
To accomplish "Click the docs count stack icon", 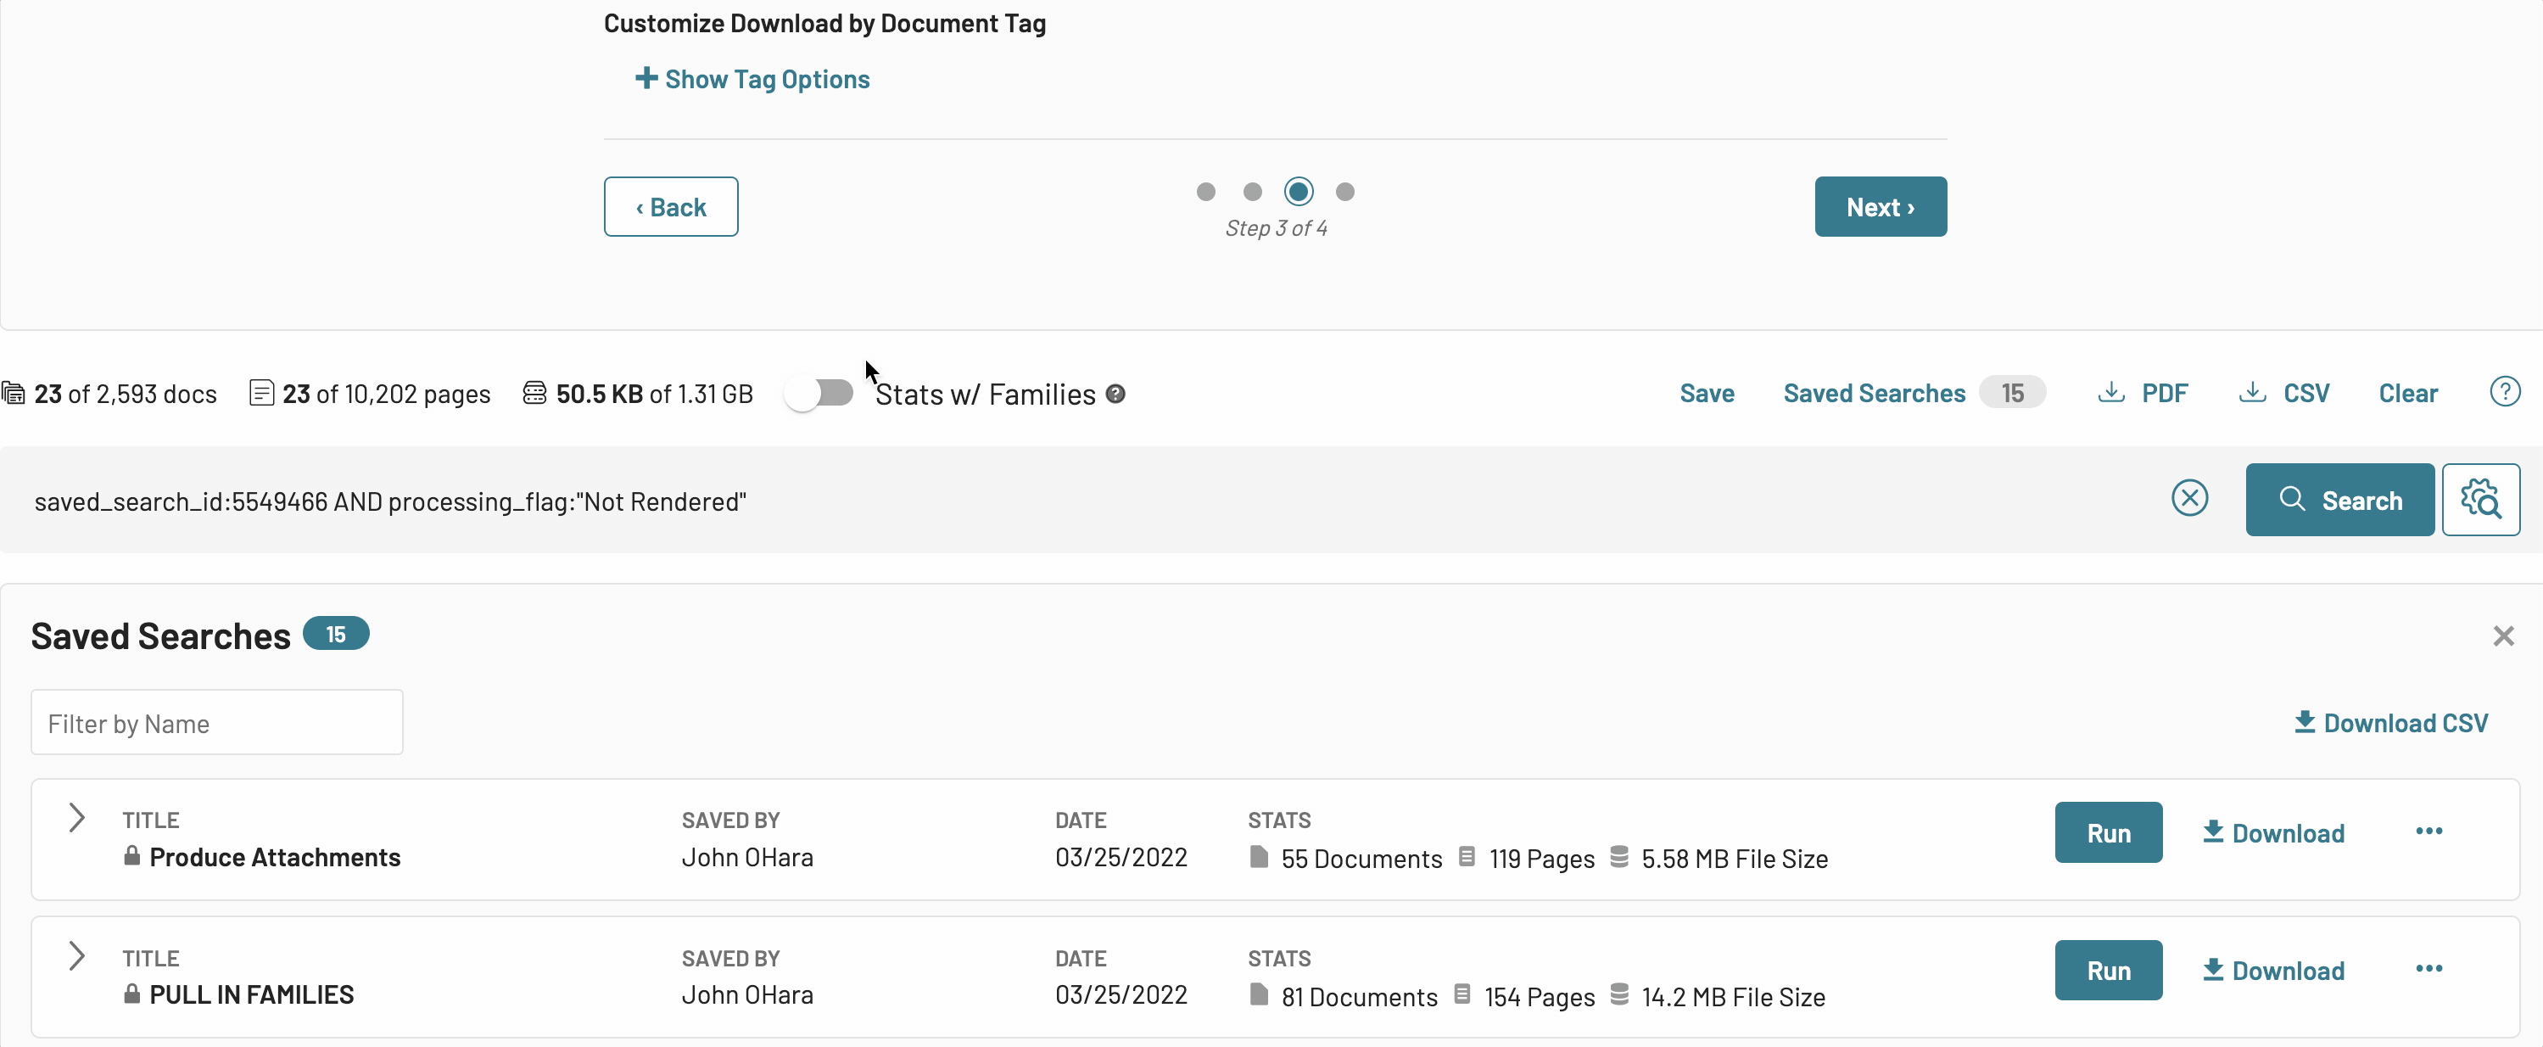I will [x=13, y=393].
